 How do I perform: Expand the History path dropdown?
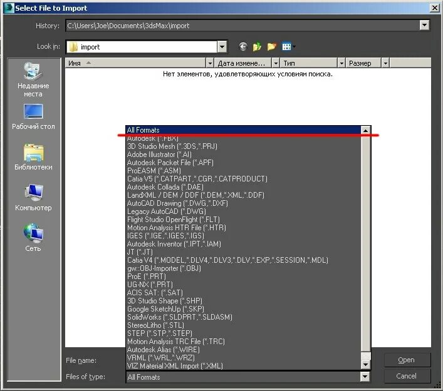[x=424, y=26]
